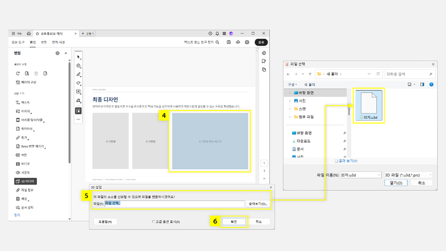The image size is (446, 251).
Task: Click the delete page trash icon
Action: tap(36, 73)
